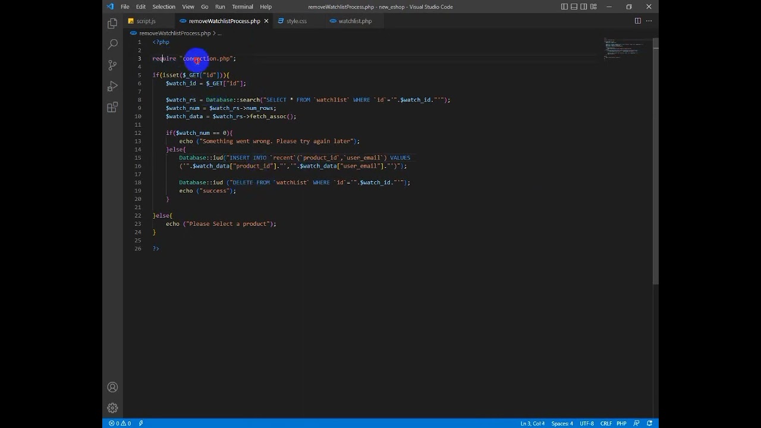Change language mode via PHP status item
761x428 pixels.
621,423
